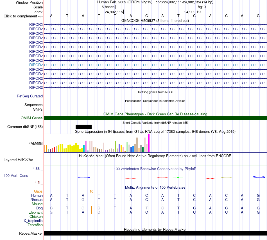Click the highlighted light-blue RIPOR2 transcript label
The width and height of the screenshot is (267, 240).
[x=36, y=65]
